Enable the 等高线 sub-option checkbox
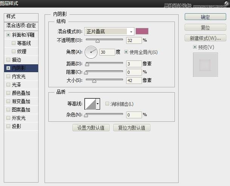 (x=14, y=43)
